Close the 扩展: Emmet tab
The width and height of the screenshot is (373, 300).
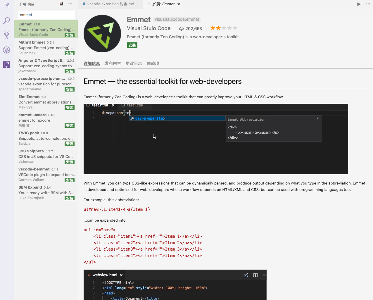point(179,4)
